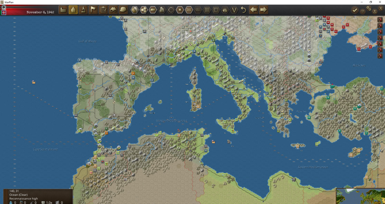This screenshot has height=204, width=385.
Task: Click the anchor icon in info panel
Action: click(11, 202)
